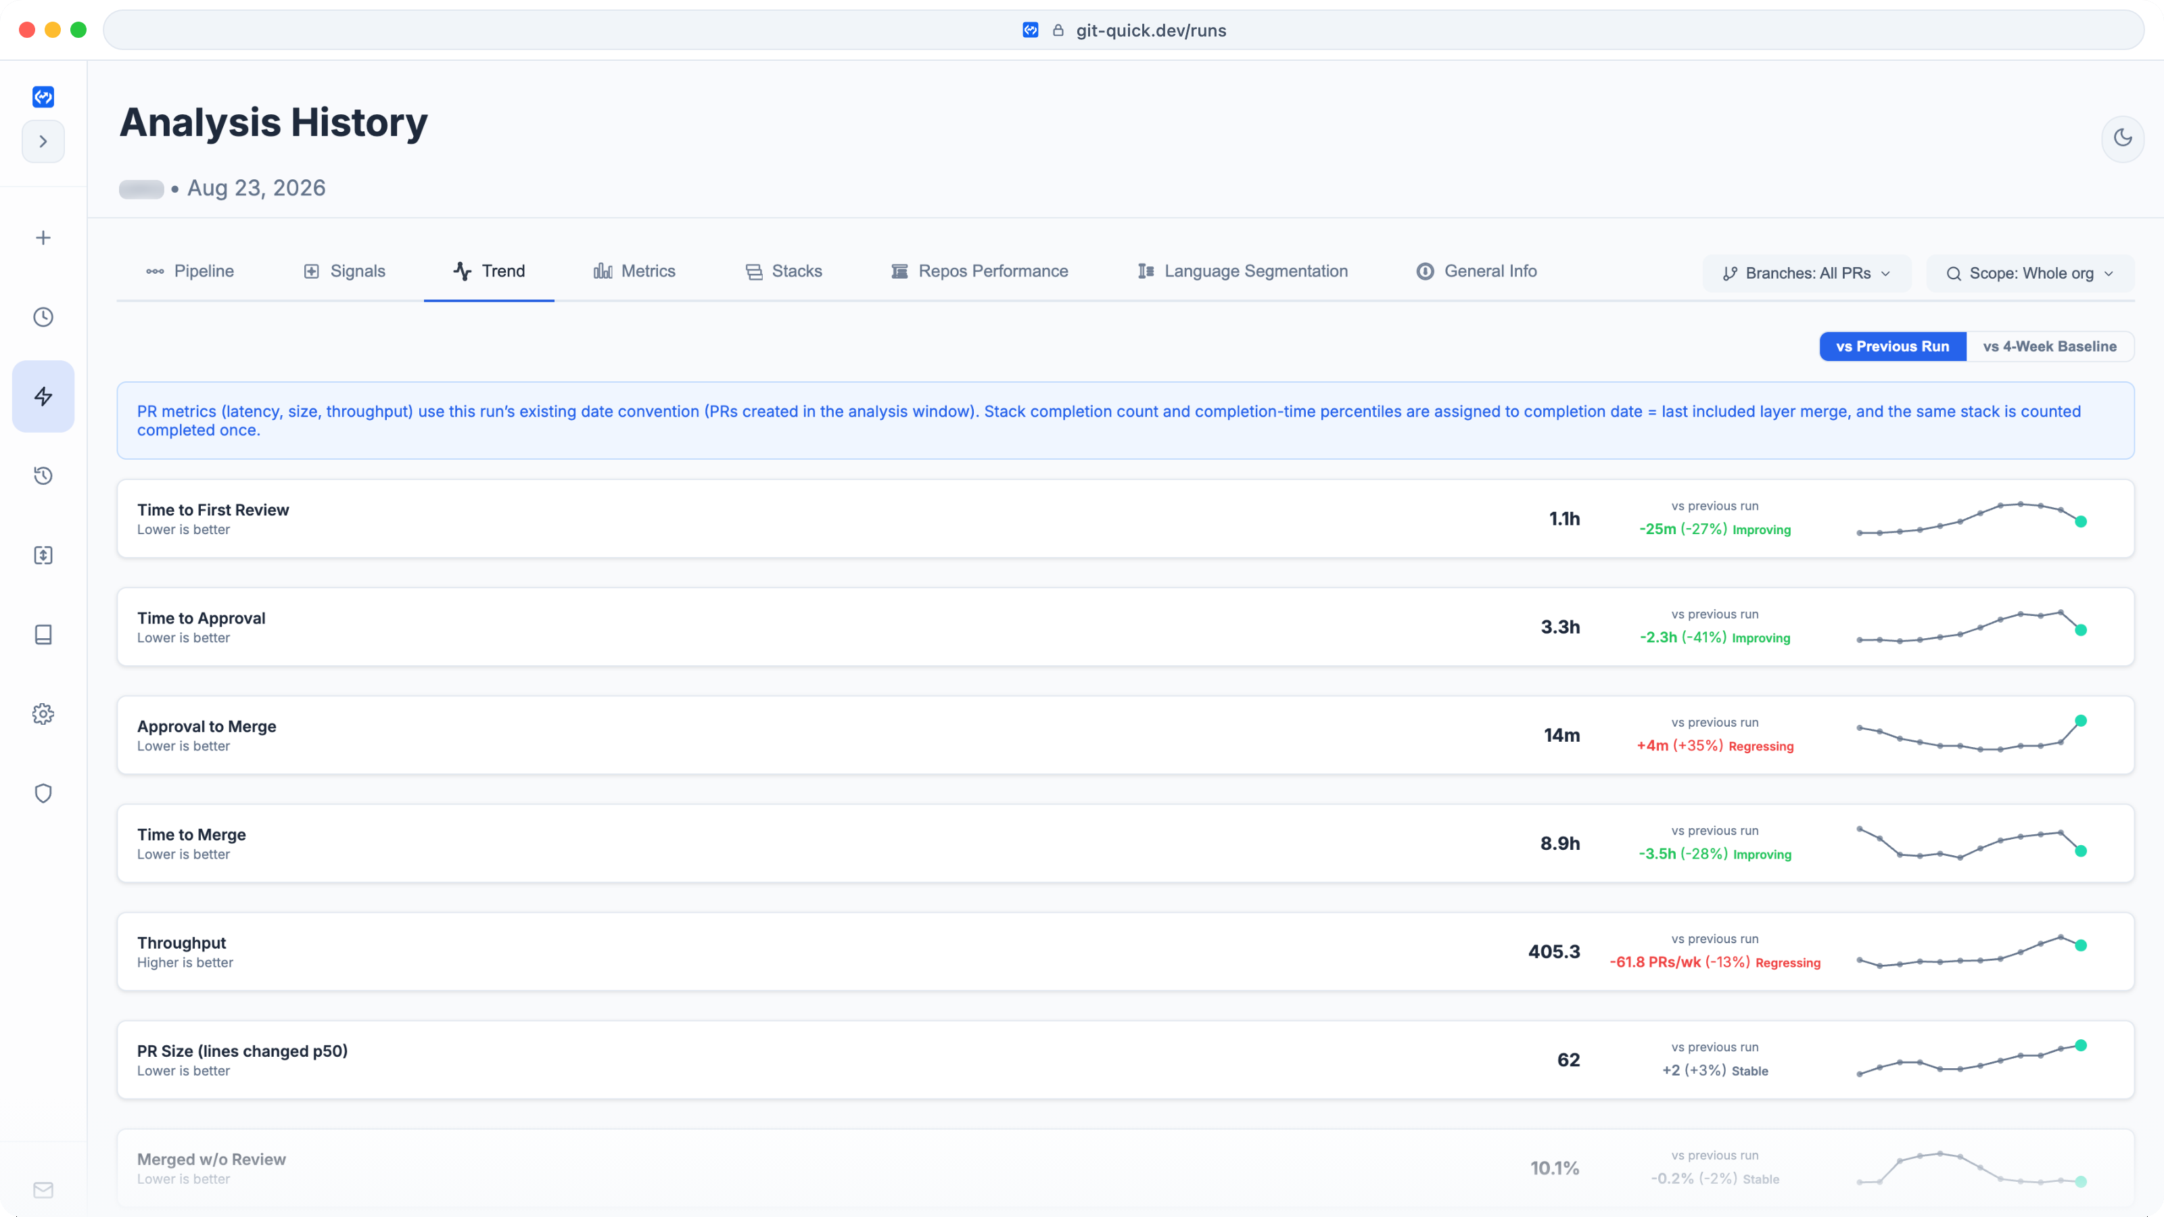Screen dimensions: 2164x1217
Task: Click the browser address bar git-quick.dev/runs
Action: (1123, 30)
